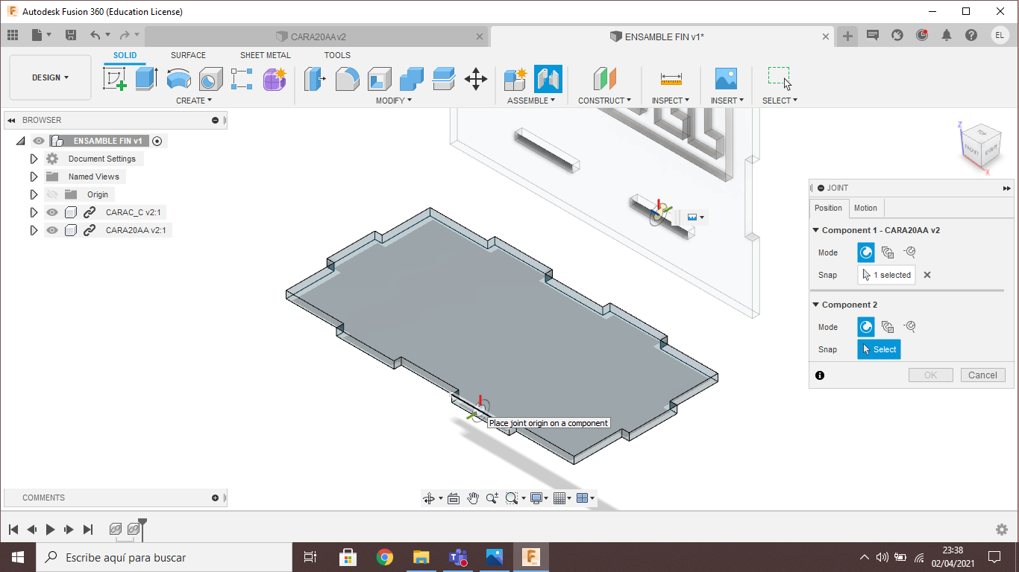The width and height of the screenshot is (1019, 572).
Task: Open the Motion tab in Joint panel
Action: point(865,208)
